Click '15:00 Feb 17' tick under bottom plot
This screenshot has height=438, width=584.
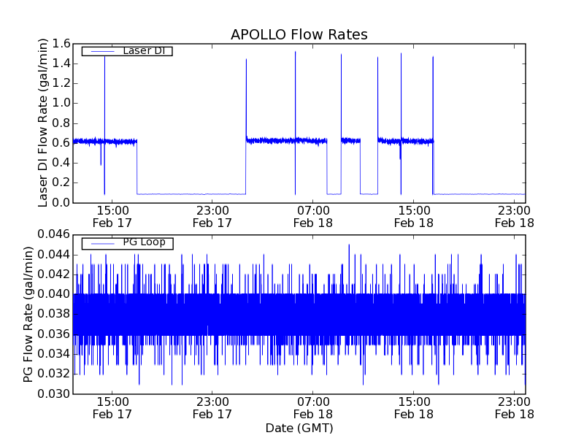coord(112,407)
